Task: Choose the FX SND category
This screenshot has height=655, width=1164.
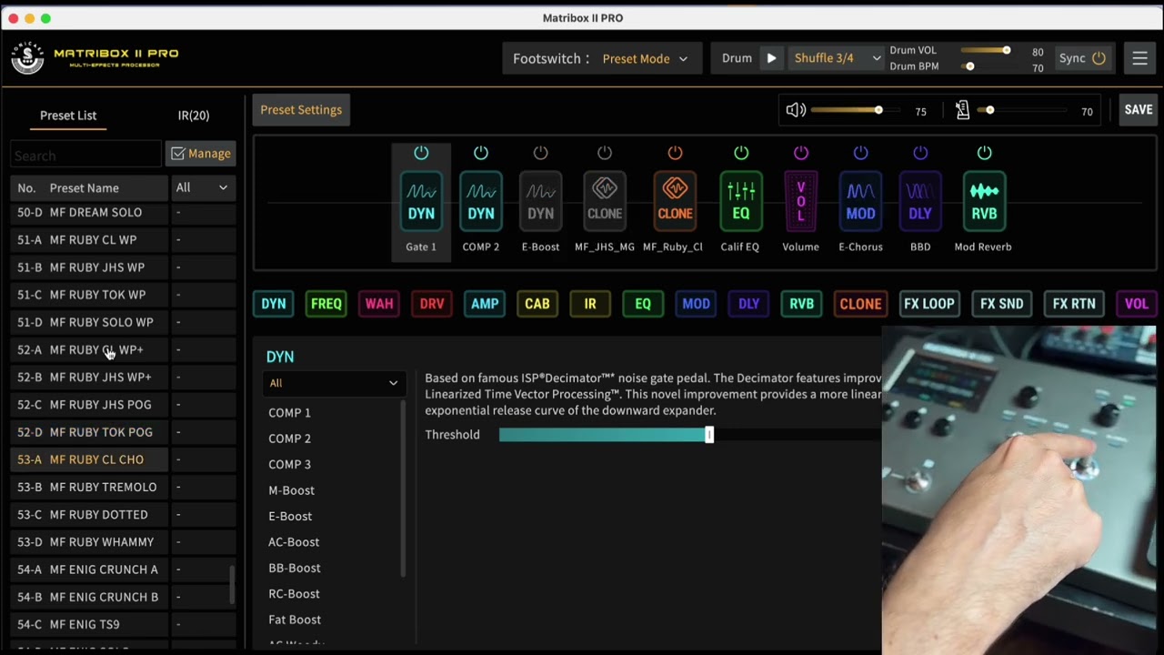Action: pyautogui.click(x=1002, y=304)
